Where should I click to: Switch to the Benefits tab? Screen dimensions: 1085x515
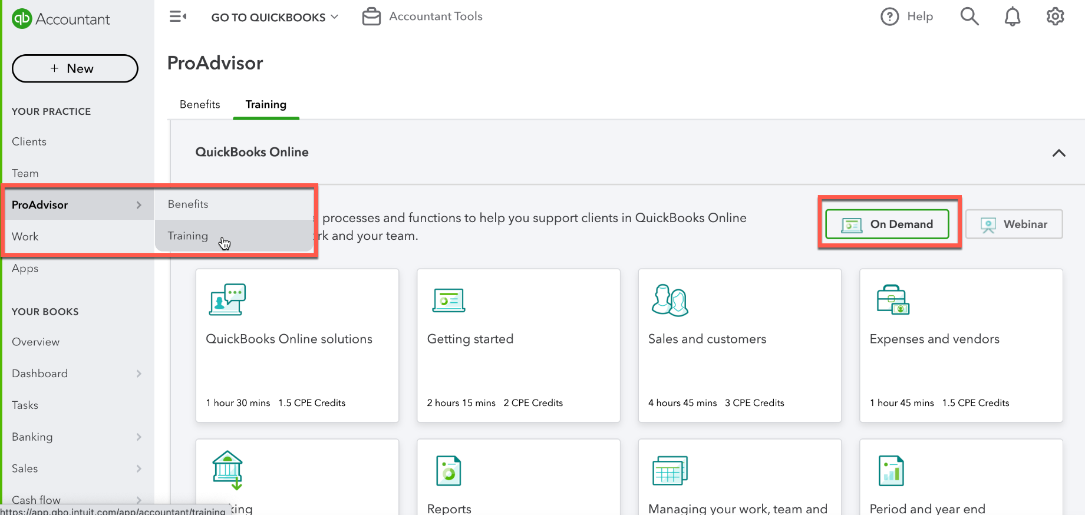(200, 104)
